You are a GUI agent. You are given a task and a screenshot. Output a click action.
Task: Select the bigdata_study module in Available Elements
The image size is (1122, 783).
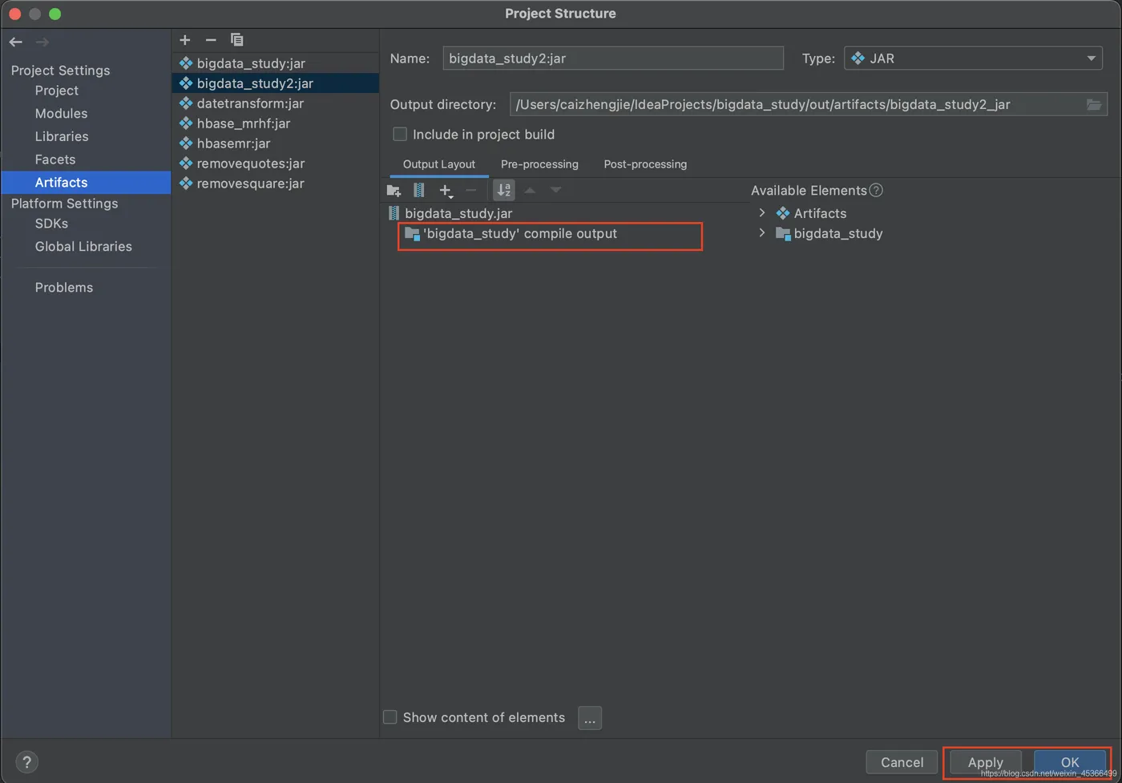pyautogui.click(x=838, y=233)
